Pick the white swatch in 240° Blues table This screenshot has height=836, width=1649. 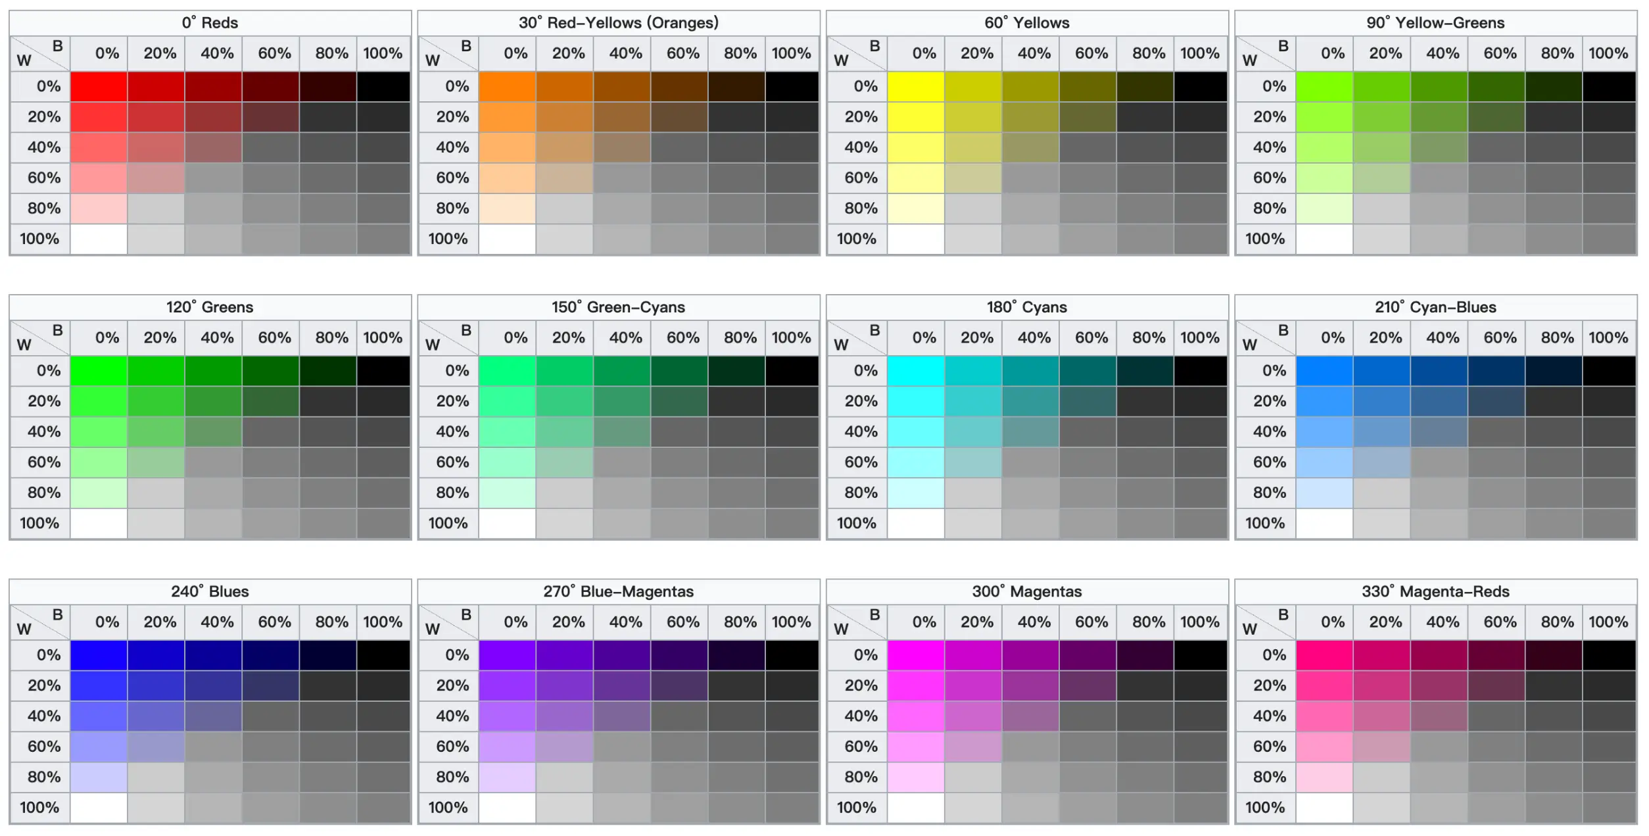pos(99,808)
